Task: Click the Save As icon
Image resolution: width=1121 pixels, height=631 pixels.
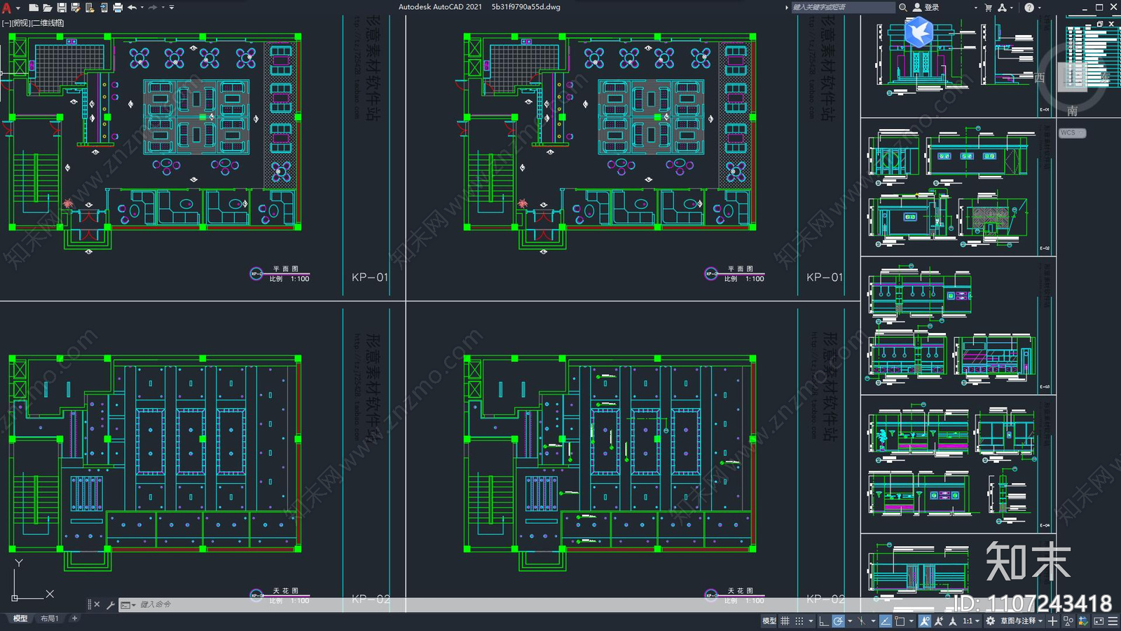Action: [76, 8]
